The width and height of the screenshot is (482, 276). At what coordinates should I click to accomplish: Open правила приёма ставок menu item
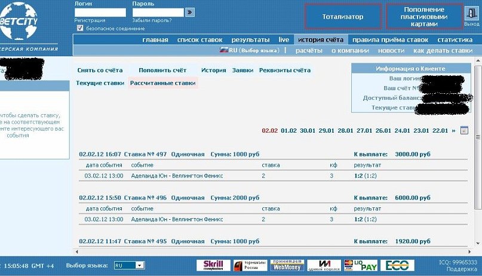[x=390, y=39]
